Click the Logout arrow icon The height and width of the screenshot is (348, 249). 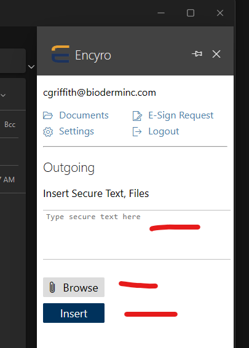(x=137, y=131)
